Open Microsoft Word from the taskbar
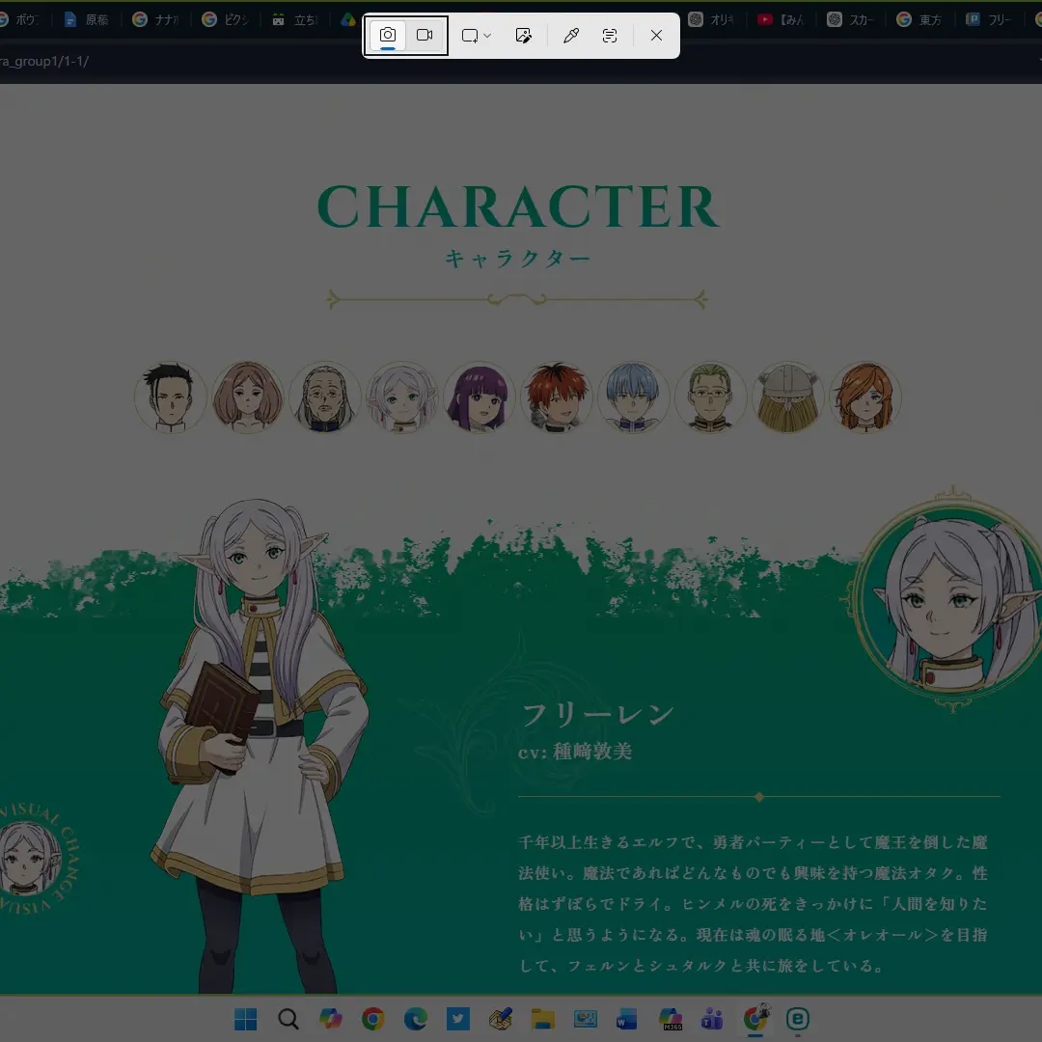1042x1042 pixels. point(627,1019)
